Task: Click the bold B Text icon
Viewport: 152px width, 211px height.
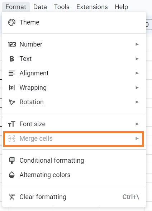Action: click(12, 59)
